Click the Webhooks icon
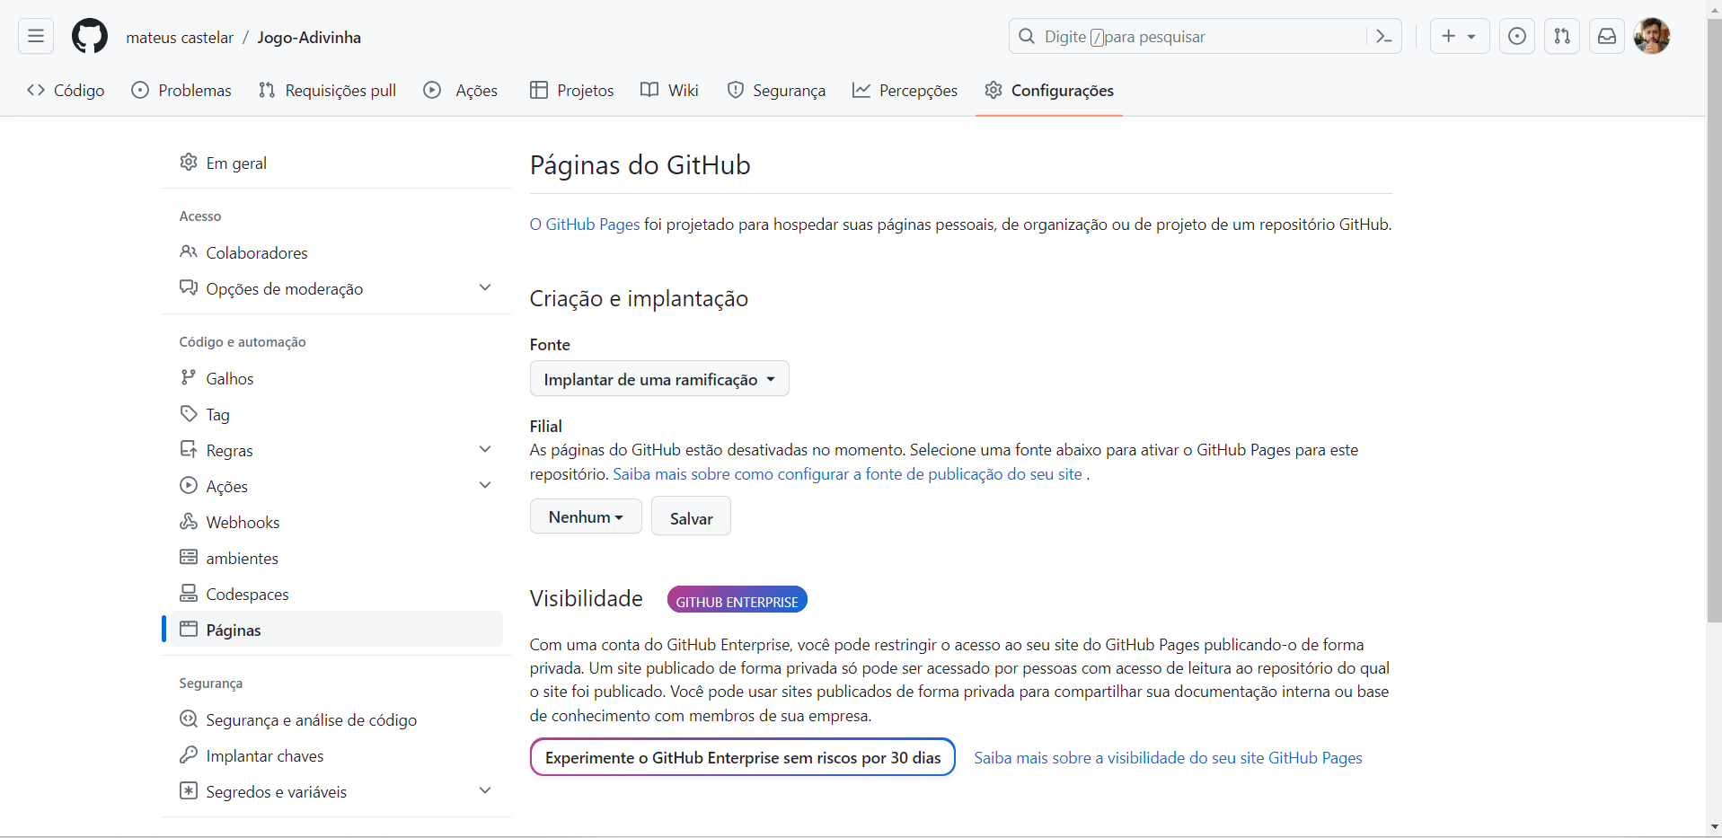This screenshot has width=1722, height=838. [x=189, y=521]
